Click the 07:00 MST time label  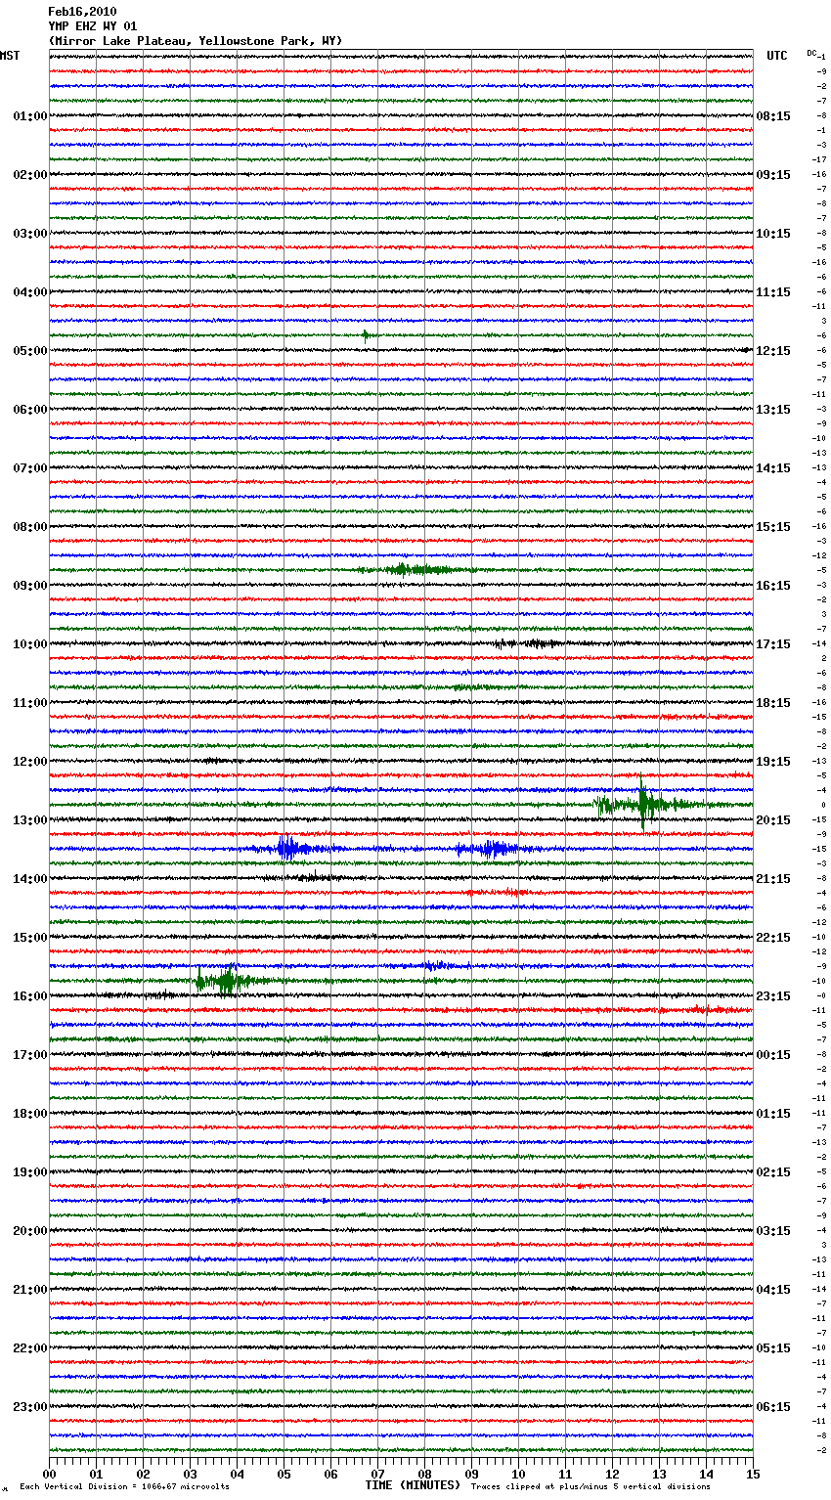pyautogui.click(x=30, y=468)
